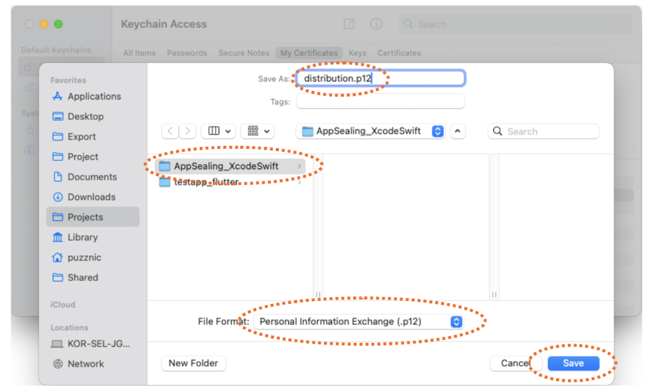Go to Downloads in the sidebar
Screen dimensions: 649x391
pyautogui.click(x=91, y=197)
